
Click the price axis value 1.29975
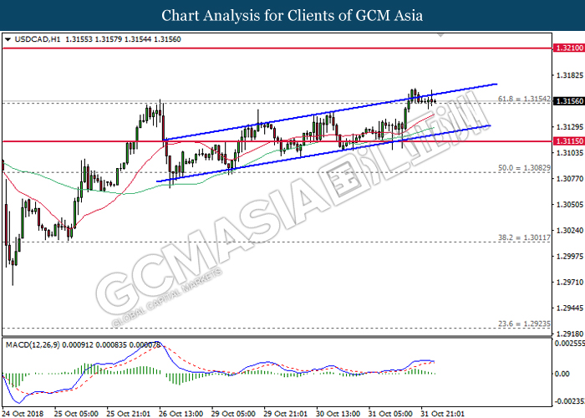pos(569,257)
